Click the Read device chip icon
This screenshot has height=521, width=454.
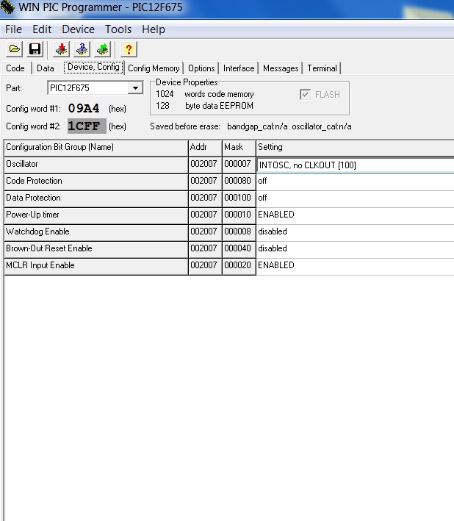point(103,49)
